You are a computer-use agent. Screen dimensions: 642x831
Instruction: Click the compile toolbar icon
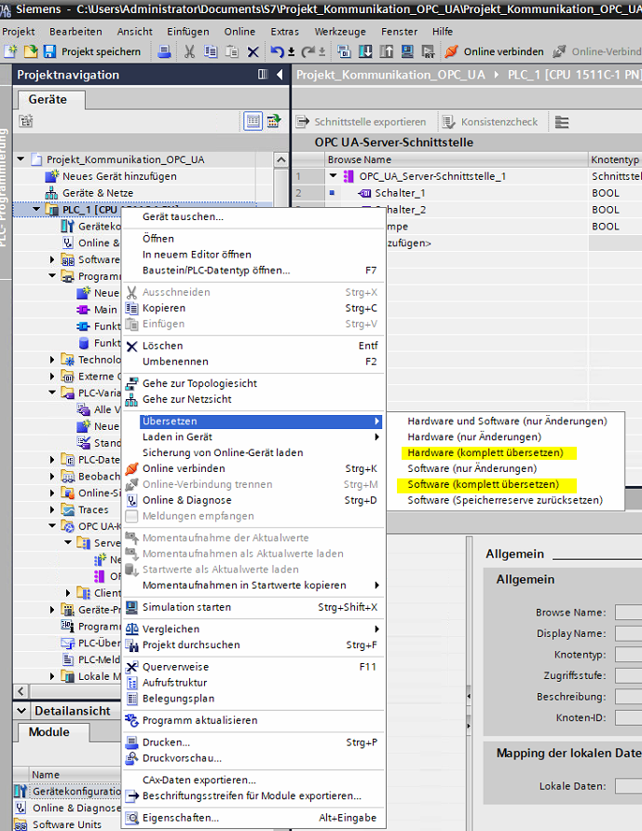tap(344, 51)
